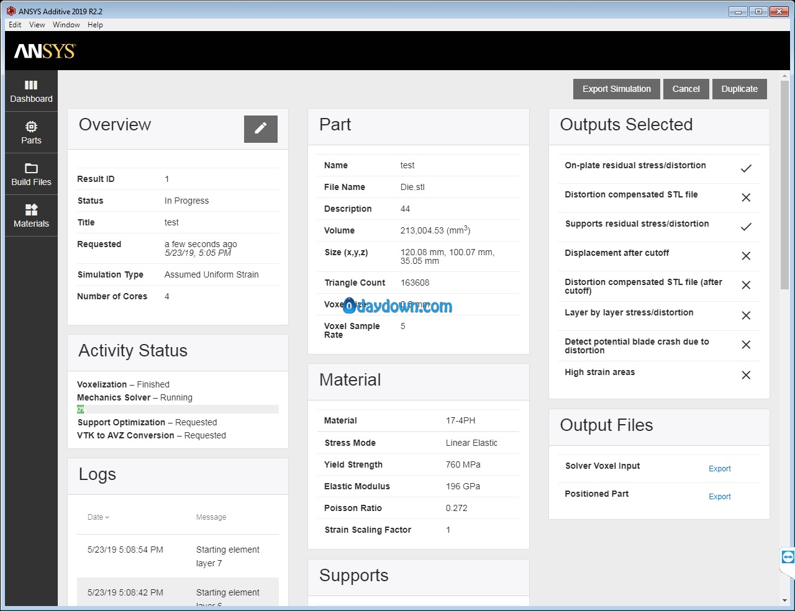Open the Materials sidebar section
This screenshot has width=795, height=611.
31,216
